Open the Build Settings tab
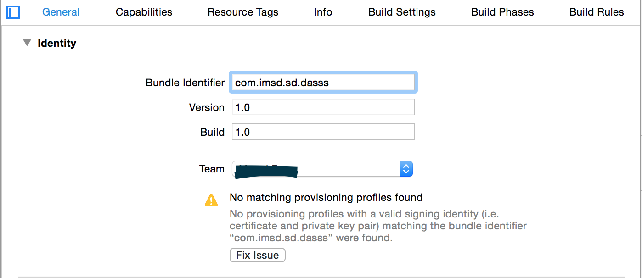The width and height of the screenshot is (642, 278). pos(402,12)
